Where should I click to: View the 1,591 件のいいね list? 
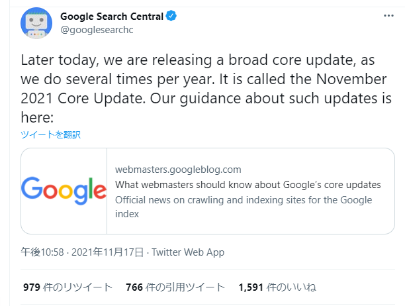click(277, 287)
